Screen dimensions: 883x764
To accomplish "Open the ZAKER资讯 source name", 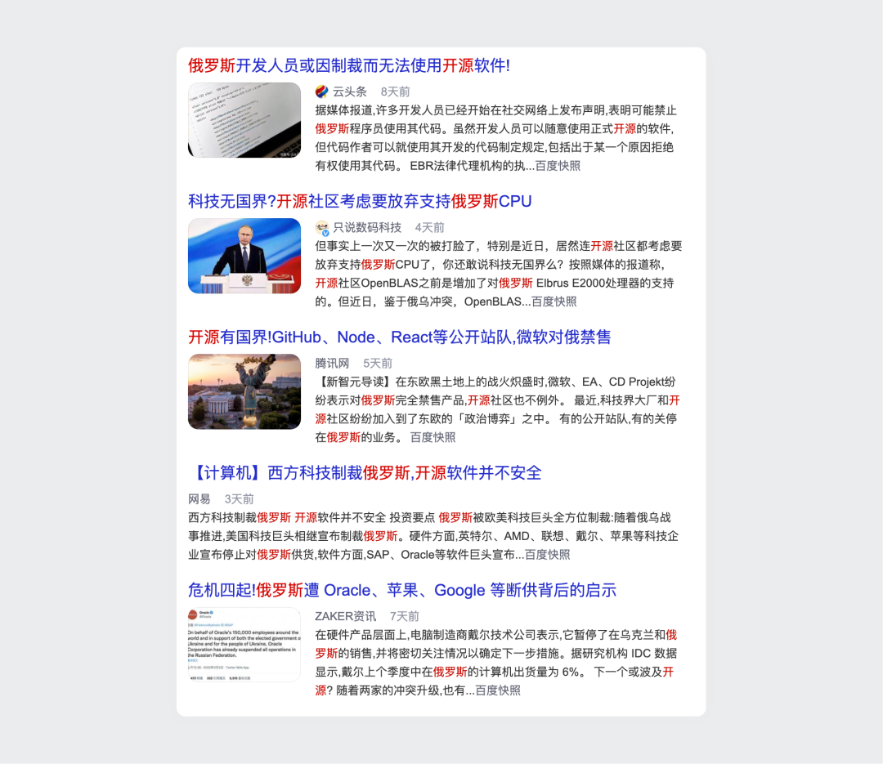I will pyautogui.click(x=345, y=616).
